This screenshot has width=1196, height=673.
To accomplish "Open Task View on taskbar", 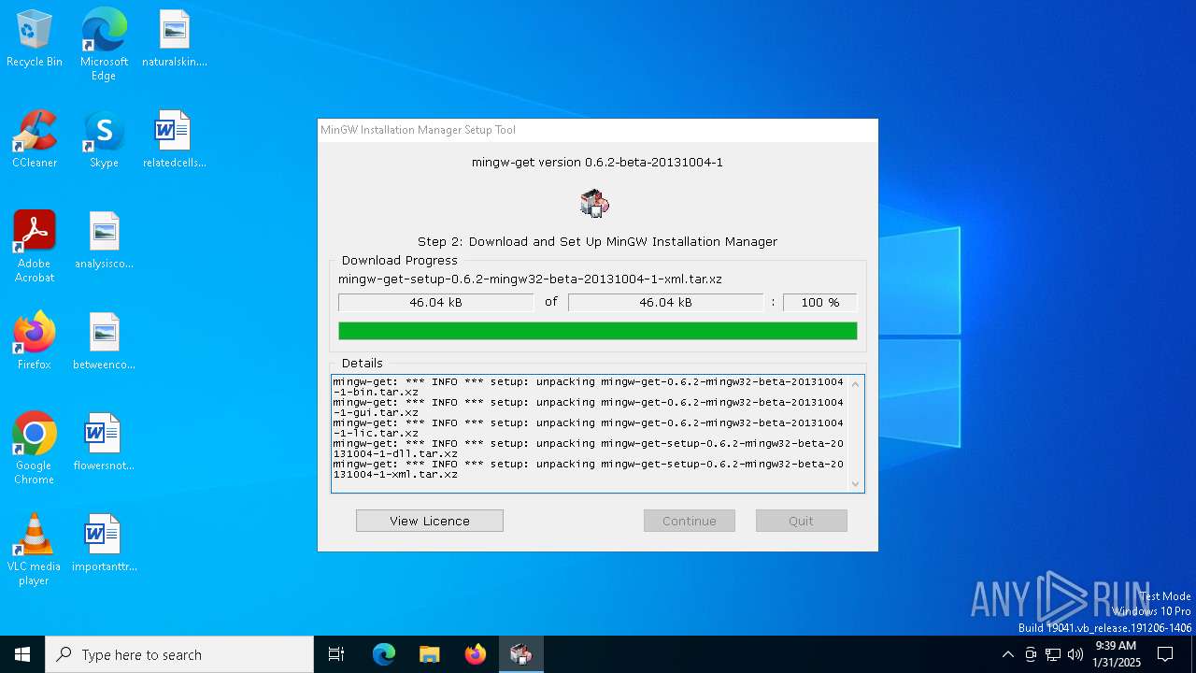I will (336, 654).
